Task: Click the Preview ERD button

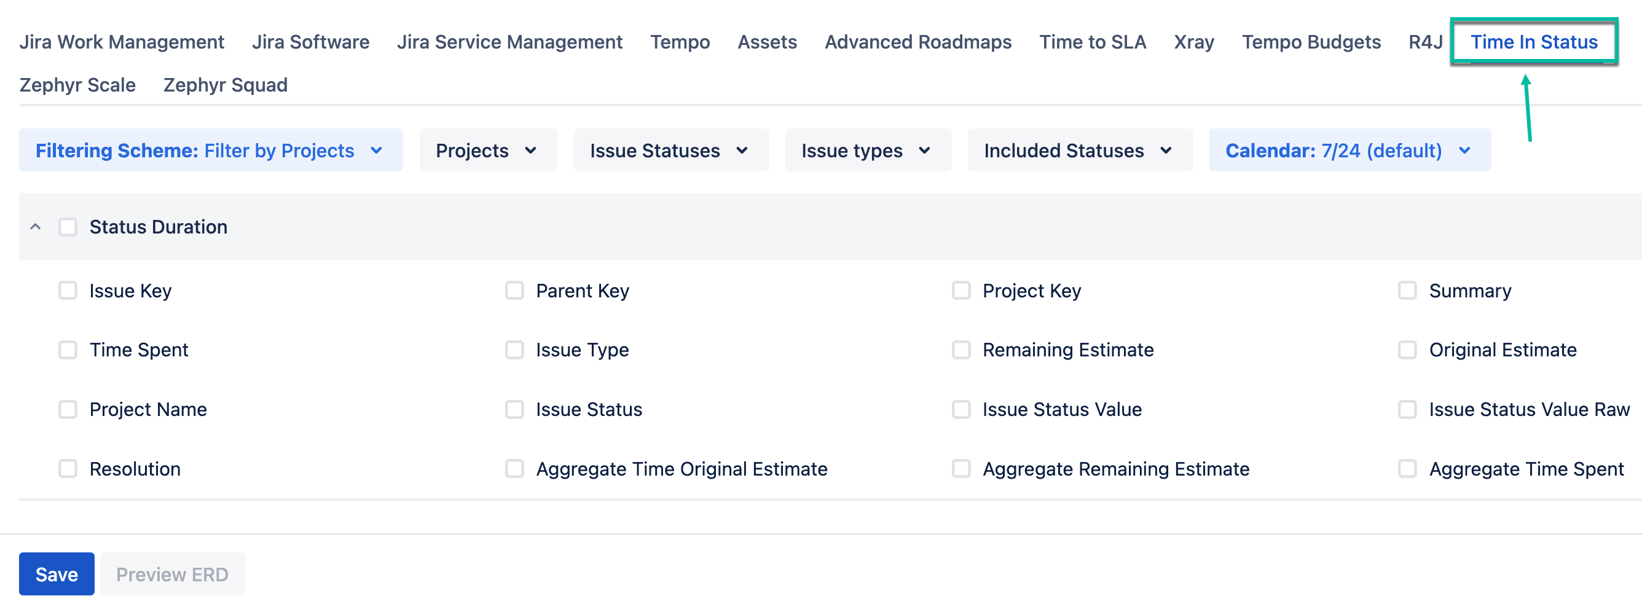Action: click(x=172, y=573)
